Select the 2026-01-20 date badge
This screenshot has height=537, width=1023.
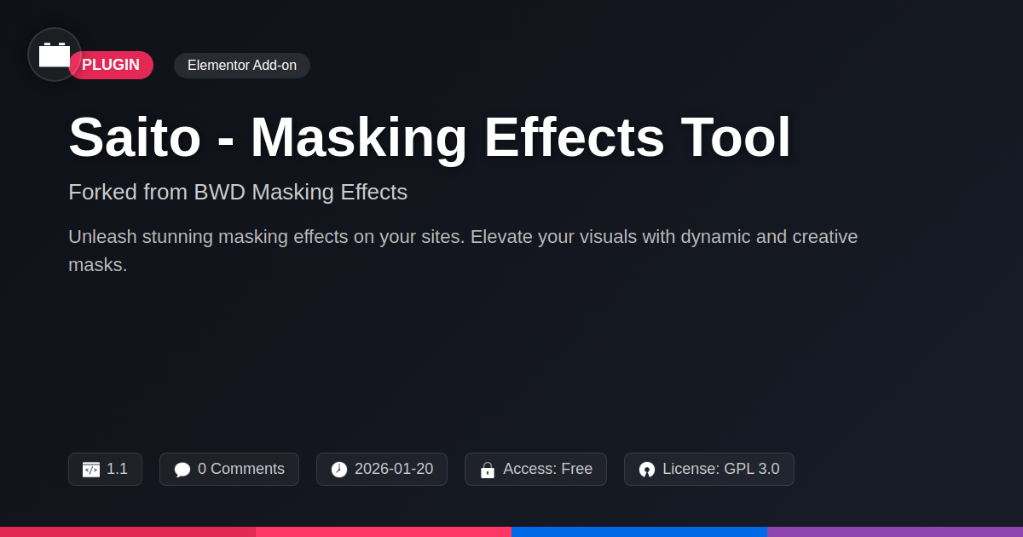click(x=382, y=469)
